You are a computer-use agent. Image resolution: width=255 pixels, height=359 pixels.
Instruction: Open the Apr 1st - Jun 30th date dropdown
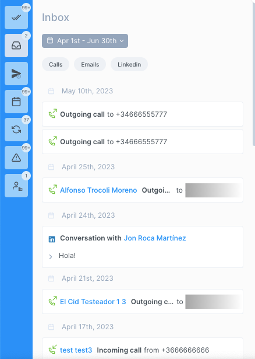pos(85,41)
